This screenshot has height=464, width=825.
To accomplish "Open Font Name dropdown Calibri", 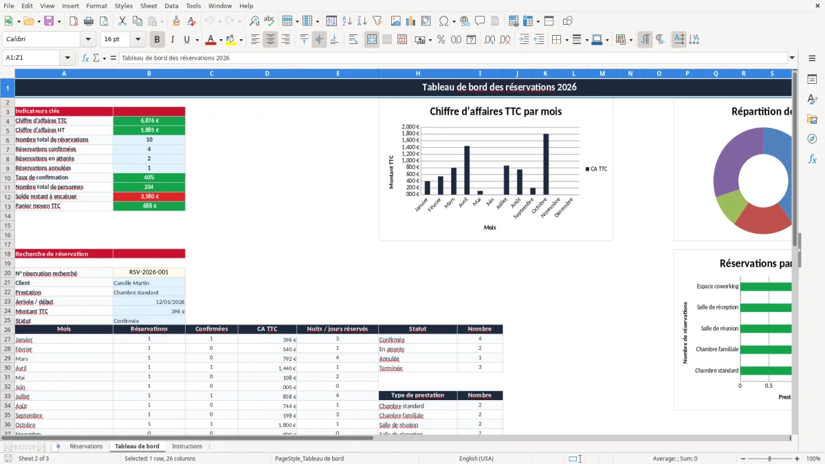I will click(x=89, y=40).
